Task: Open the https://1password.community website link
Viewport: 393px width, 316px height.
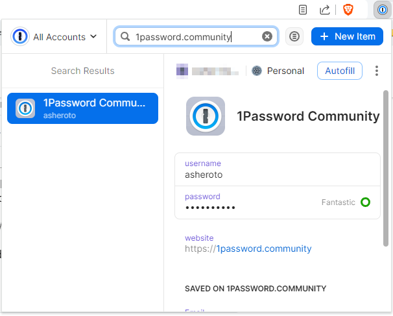Action: pos(248,249)
